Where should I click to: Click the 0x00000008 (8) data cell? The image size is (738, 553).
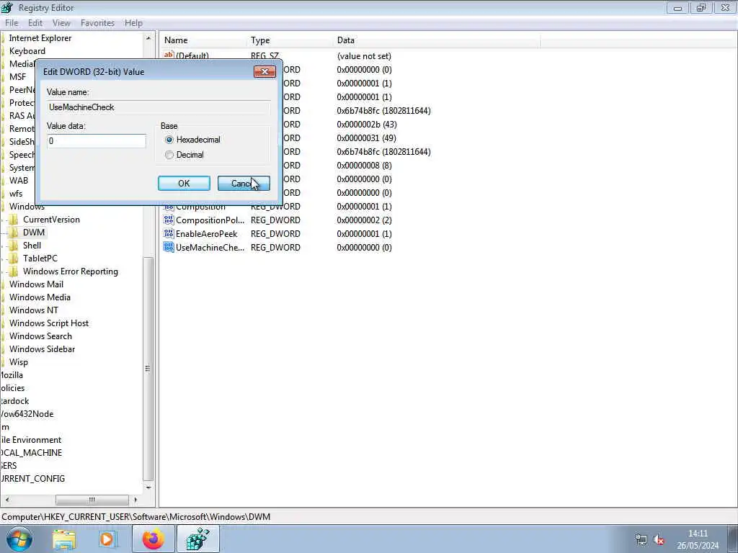click(364, 166)
